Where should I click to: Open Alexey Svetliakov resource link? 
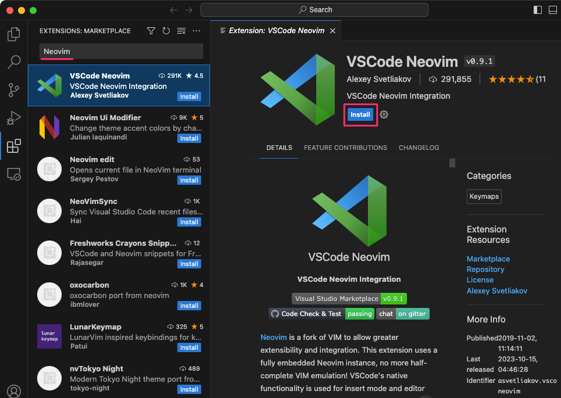click(x=496, y=291)
